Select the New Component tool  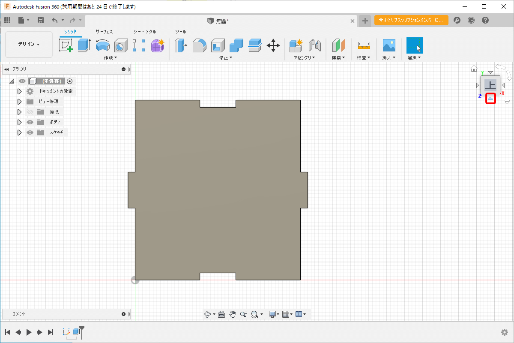click(x=296, y=45)
